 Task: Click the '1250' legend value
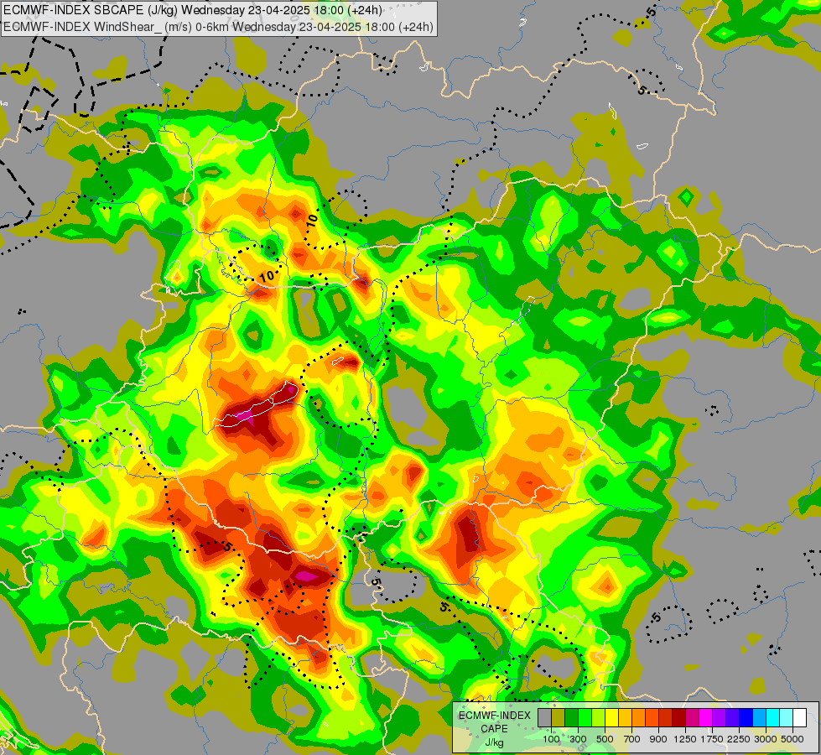[685, 739]
